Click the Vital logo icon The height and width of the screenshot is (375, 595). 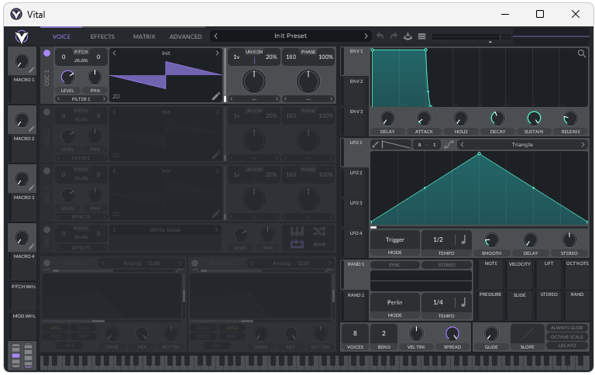point(22,36)
